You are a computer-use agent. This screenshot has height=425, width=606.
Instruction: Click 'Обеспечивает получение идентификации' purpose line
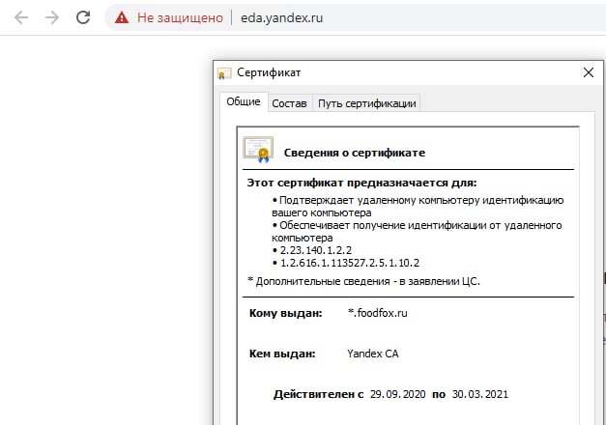point(417,232)
